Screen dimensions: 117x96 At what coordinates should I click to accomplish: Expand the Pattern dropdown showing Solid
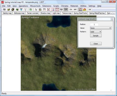click(x=96, y=32)
